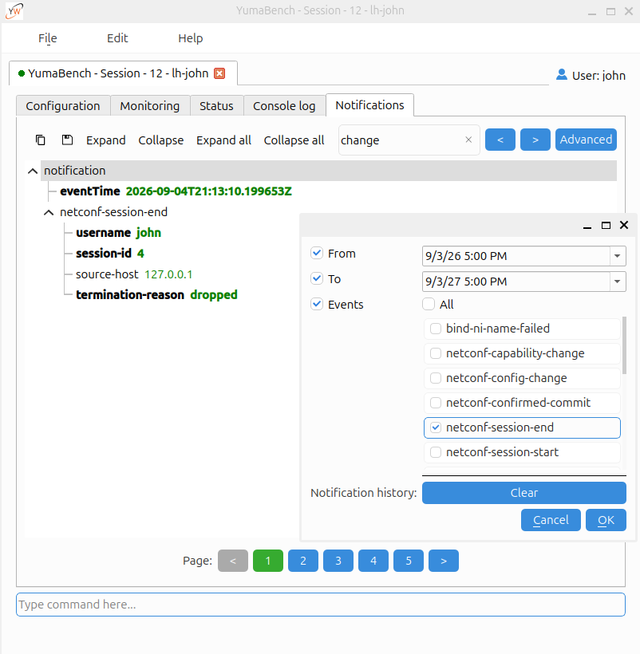Open the Help menu
640x654 pixels.
click(190, 38)
